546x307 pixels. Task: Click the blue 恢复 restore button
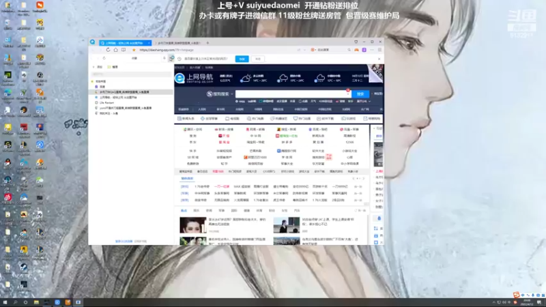coord(242,59)
